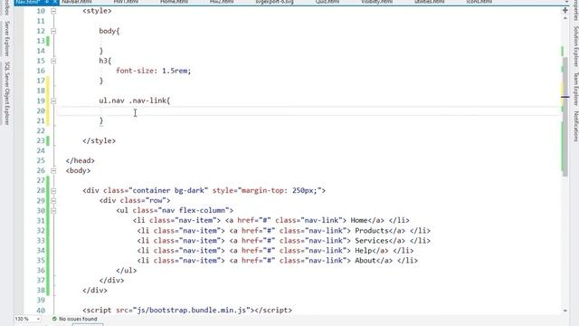
Task: Click the About link text on line 35
Action: point(365,261)
